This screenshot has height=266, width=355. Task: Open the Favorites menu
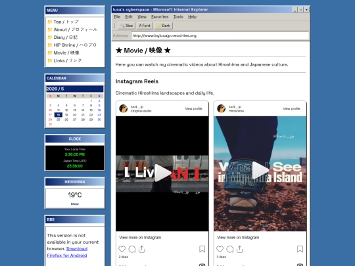(x=160, y=16)
